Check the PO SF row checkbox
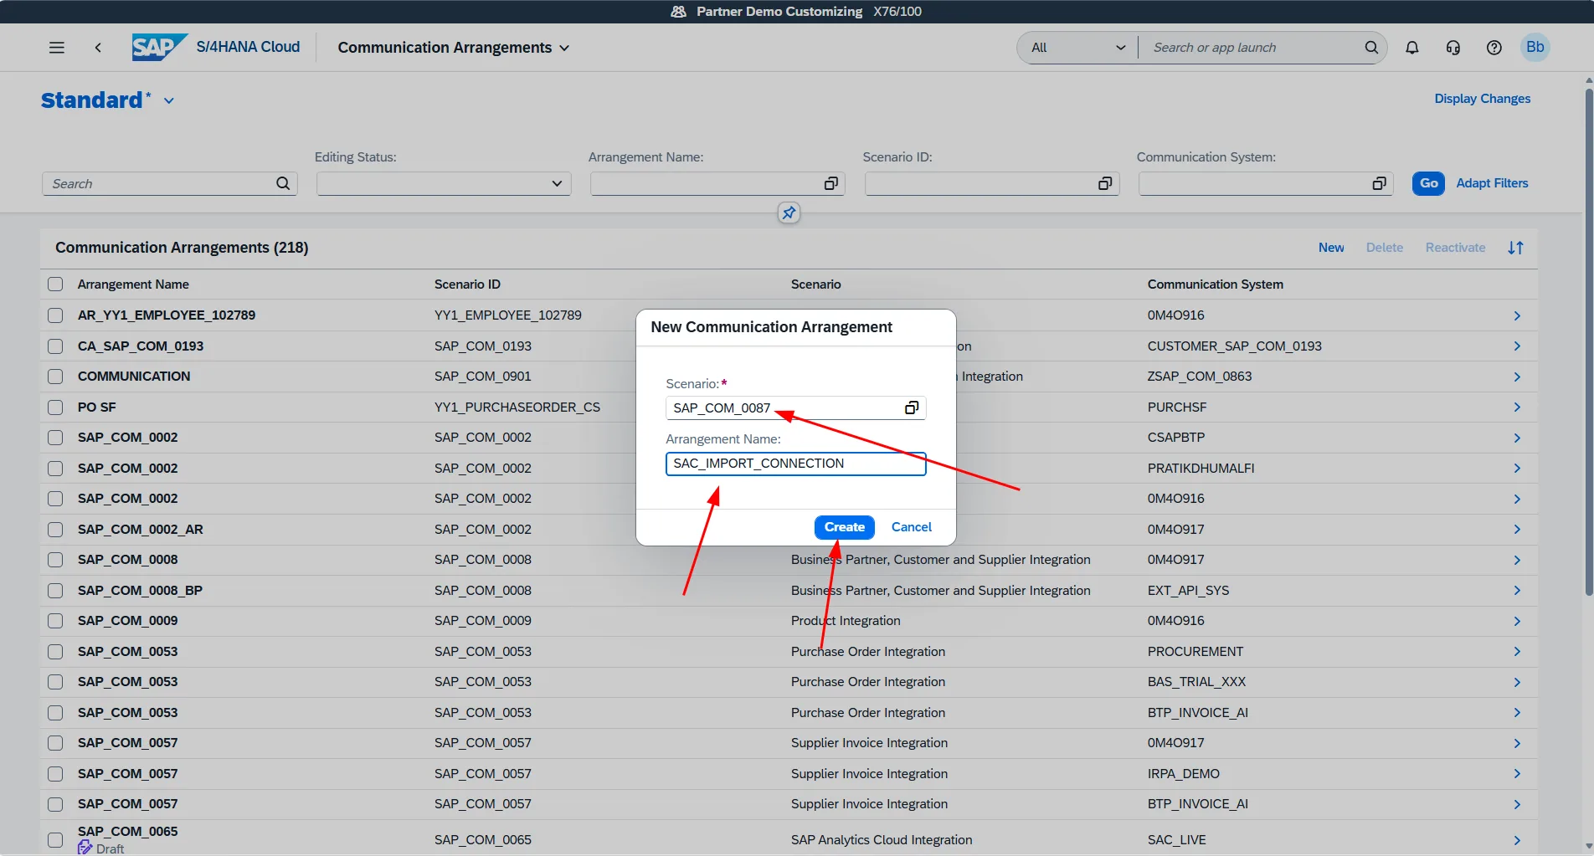 [55, 407]
